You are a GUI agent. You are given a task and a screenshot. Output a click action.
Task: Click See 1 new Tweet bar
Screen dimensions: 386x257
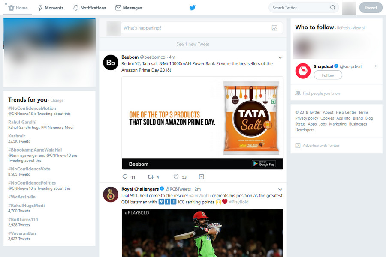193,44
